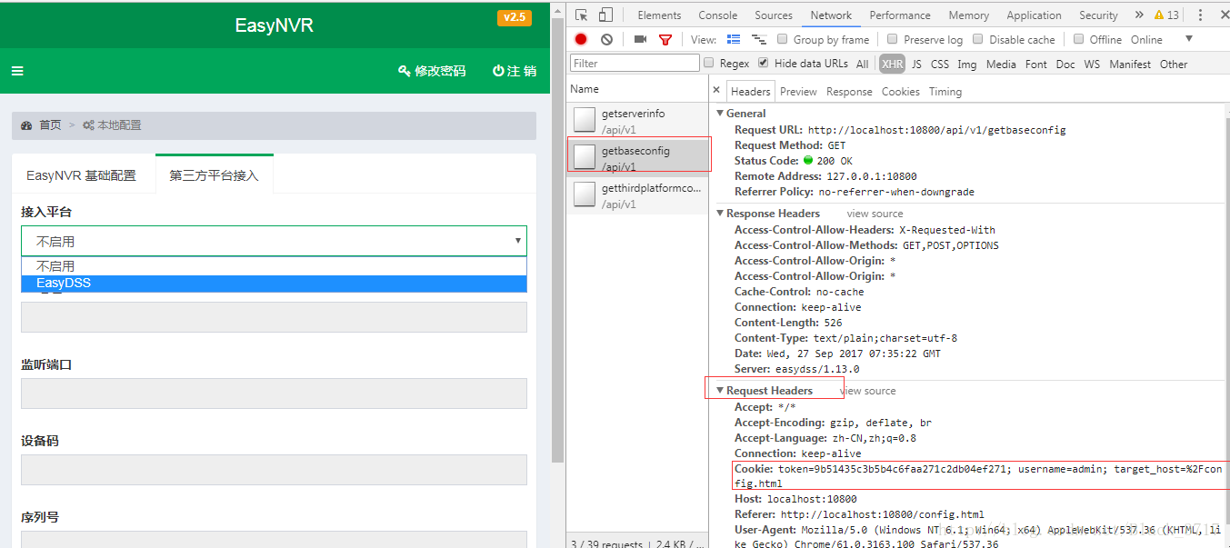Open the Timing tab

(x=945, y=92)
